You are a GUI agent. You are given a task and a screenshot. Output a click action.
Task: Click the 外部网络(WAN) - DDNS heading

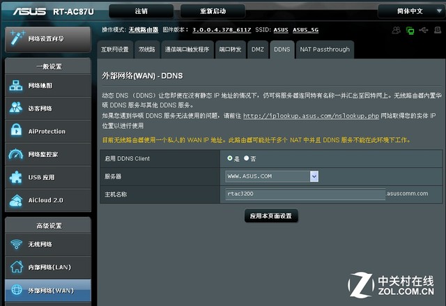point(142,76)
